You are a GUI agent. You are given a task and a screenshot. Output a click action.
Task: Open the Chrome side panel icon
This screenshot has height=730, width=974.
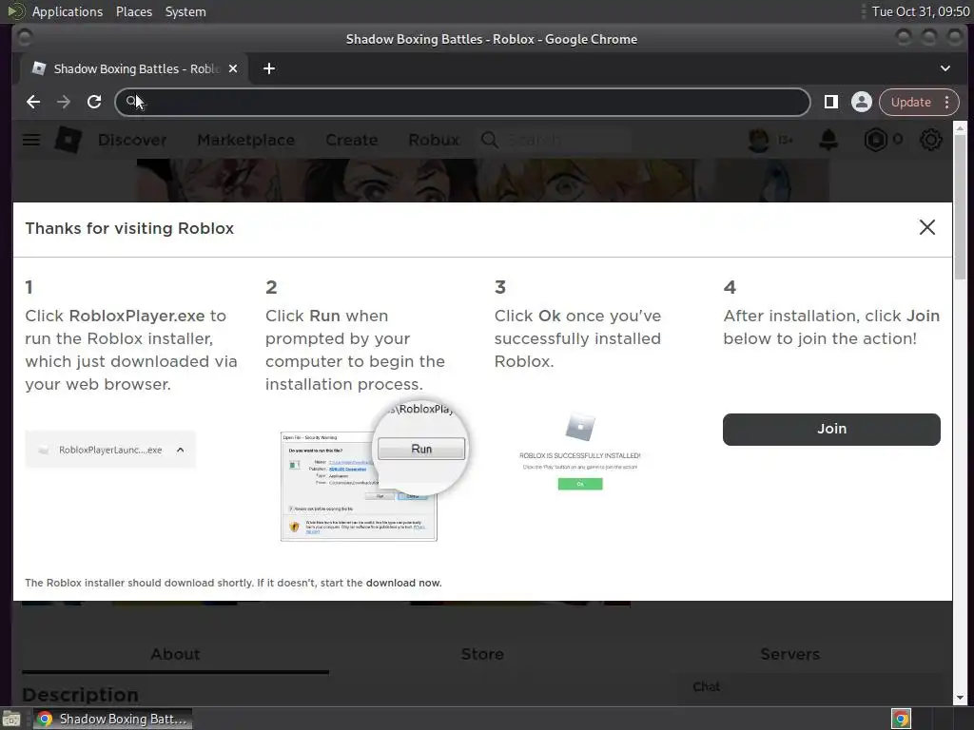pos(830,102)
